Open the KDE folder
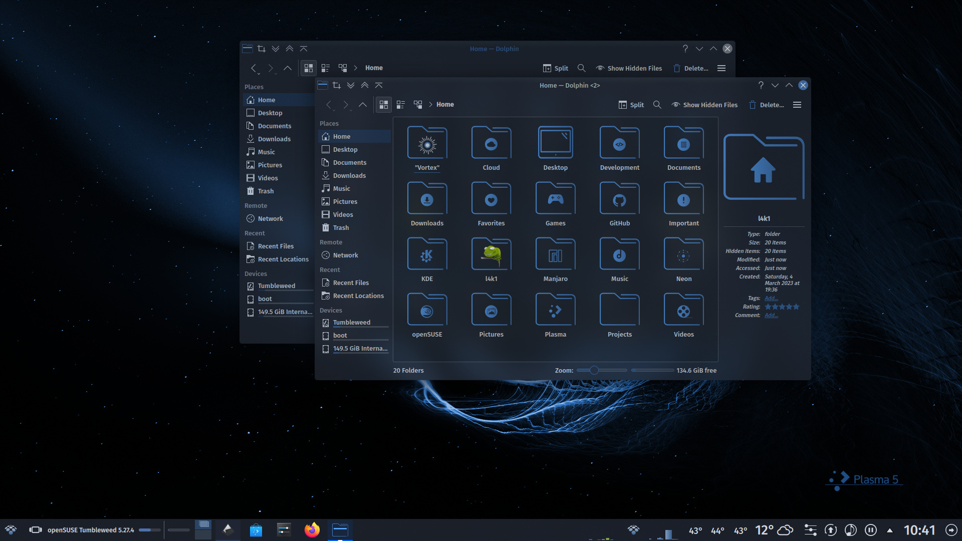Image resolution: width=962 pixels, height=541 pixels. click(427, 260)
